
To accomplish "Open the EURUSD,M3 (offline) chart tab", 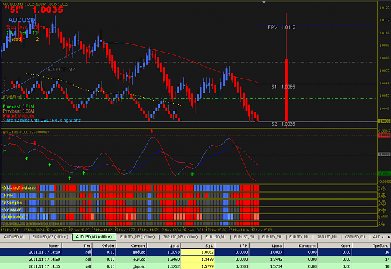I will [50, 236].
